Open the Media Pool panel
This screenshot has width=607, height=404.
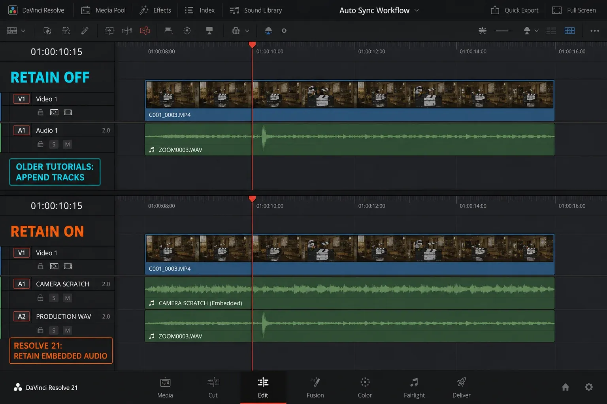[103, 10]
